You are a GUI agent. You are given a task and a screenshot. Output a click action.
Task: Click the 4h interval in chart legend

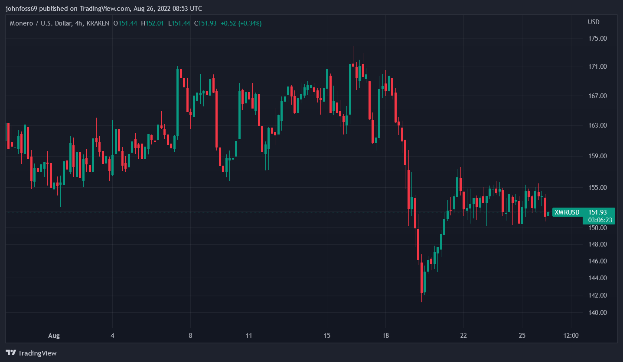pos(78,23)
